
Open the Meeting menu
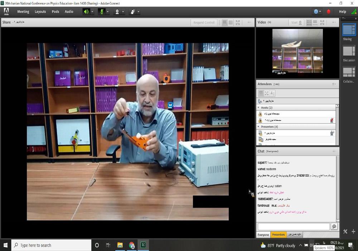(x=23, y=11)
